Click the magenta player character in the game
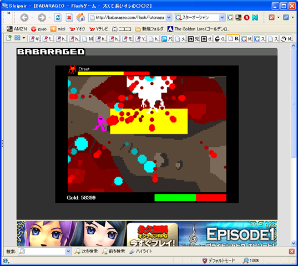Viewport: 298px width, 266px height. pyautogui.click(x=100, y=124)
